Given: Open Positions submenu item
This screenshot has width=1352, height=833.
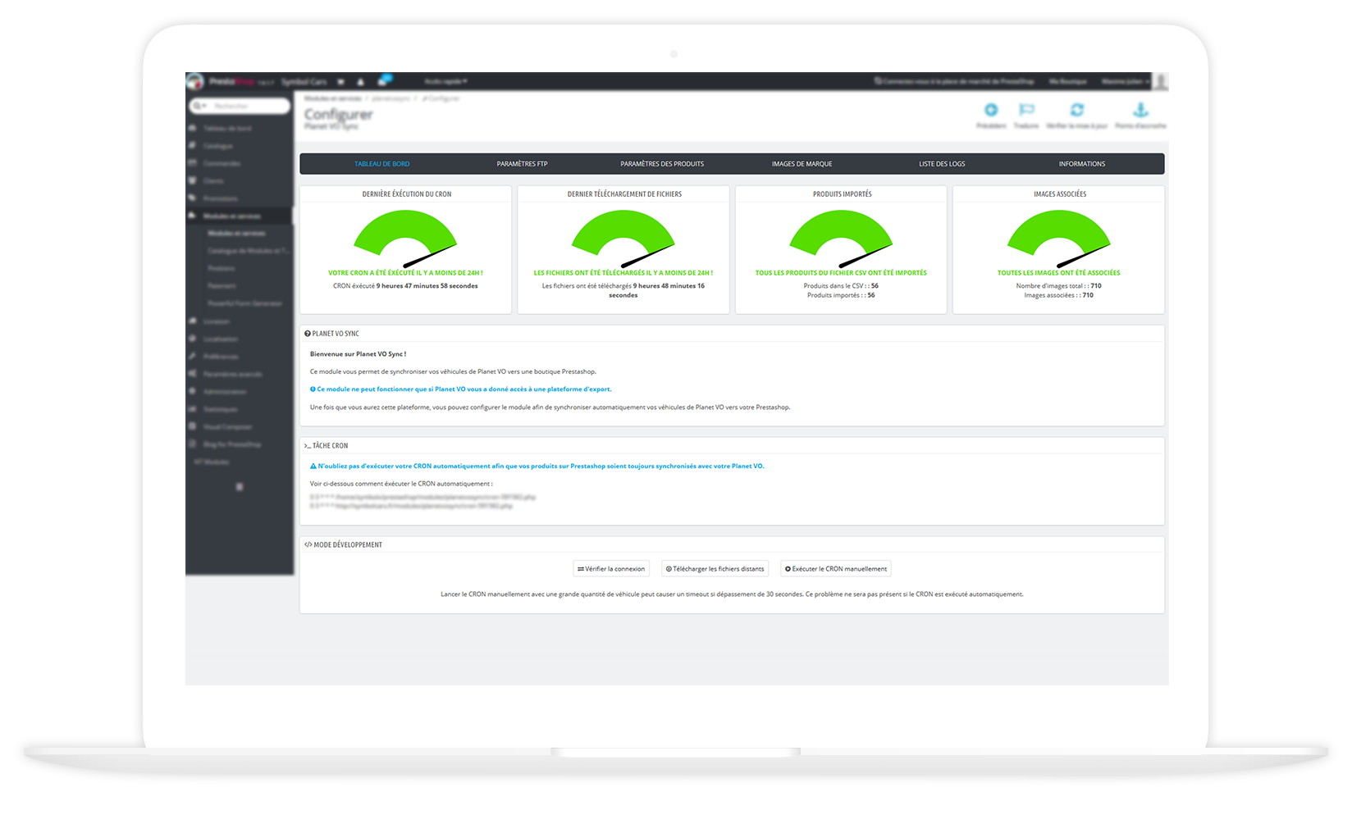Looking at the screenshot, I should (x=221, y=268).
